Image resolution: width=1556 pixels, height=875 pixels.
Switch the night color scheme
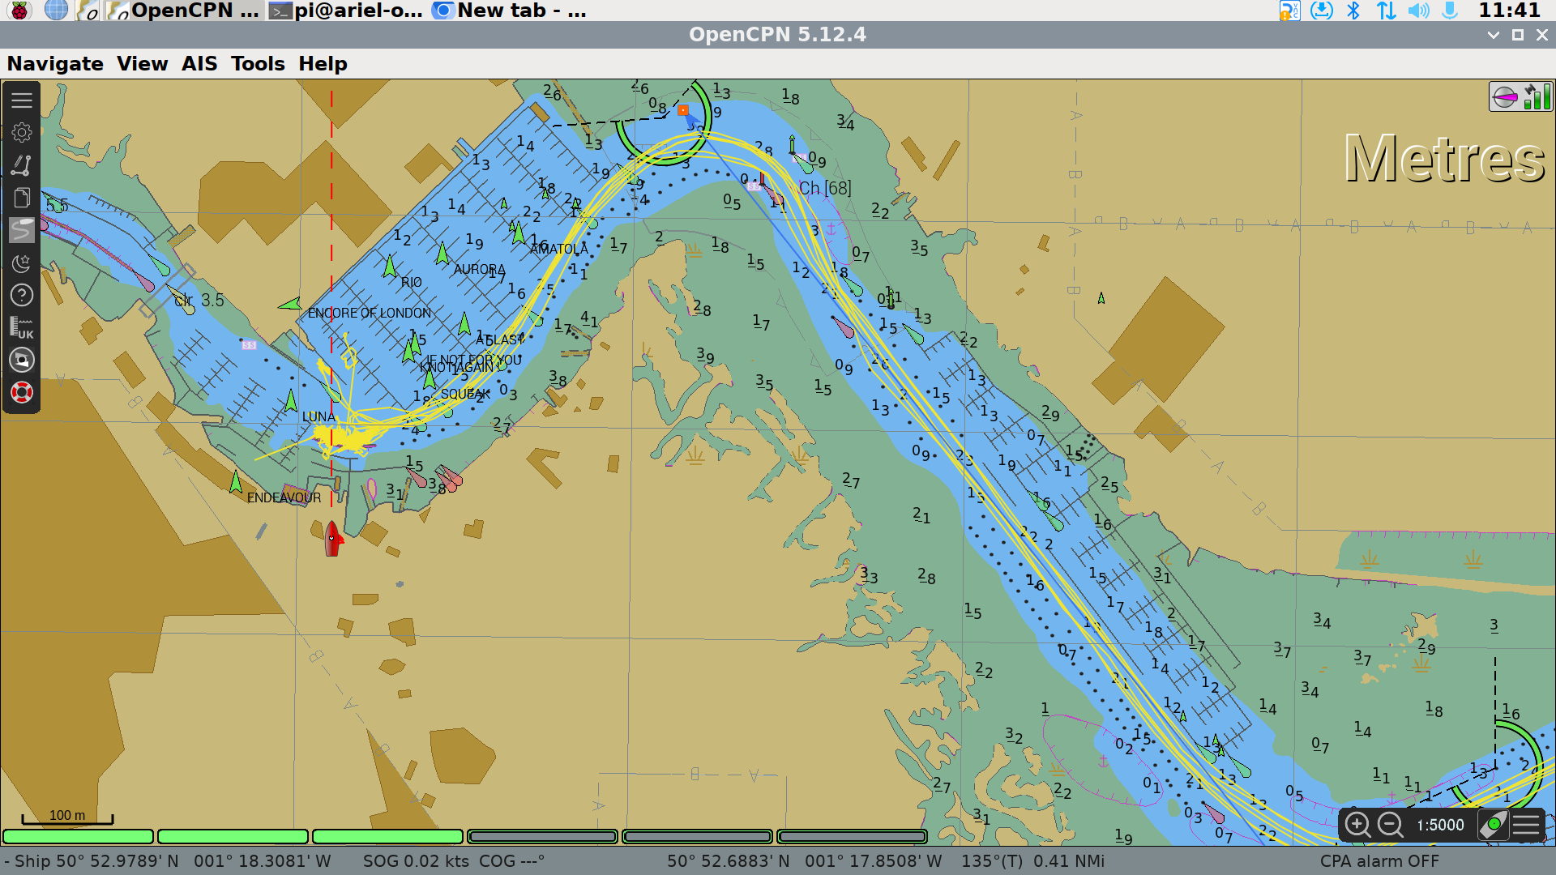(22, 262)
